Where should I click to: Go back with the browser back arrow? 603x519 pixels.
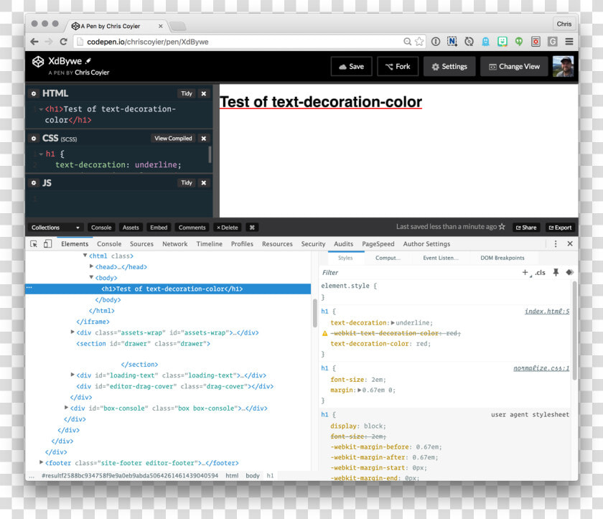(34, 42)
